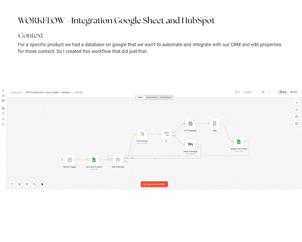
Task: Click the add plus icon in left sidebar
Action: tap(3, 91)
